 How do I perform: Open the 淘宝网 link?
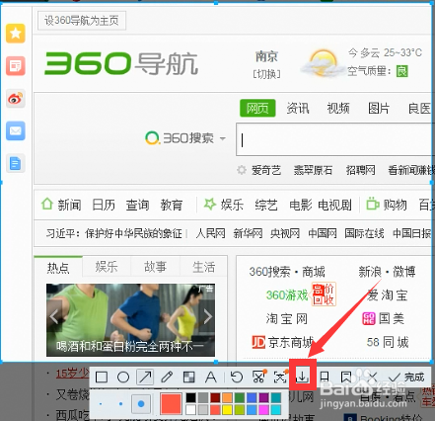pos(286,318)
